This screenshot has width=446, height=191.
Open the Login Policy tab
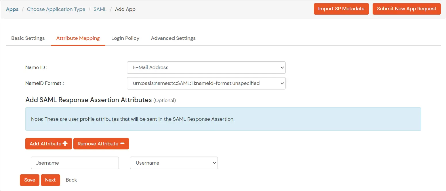point(125,38)
